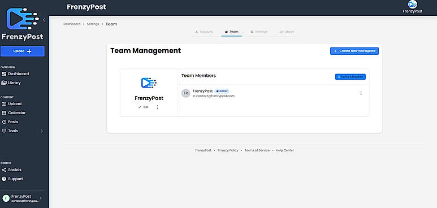Click the Support question mark icon

tap(3, 179)
